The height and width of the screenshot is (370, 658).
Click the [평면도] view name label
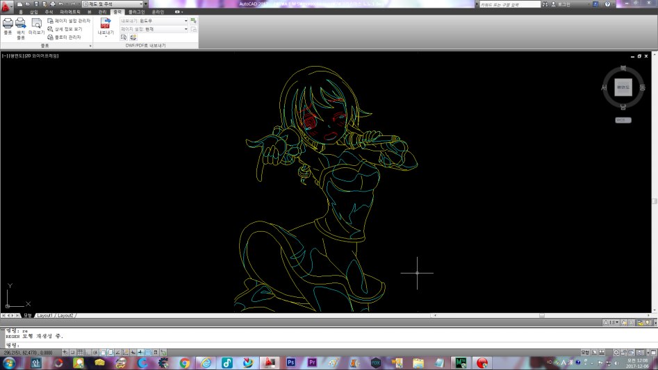(16, 56)
